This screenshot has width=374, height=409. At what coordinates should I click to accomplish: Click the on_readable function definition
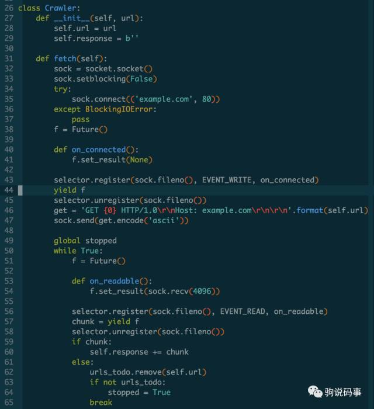115,281
